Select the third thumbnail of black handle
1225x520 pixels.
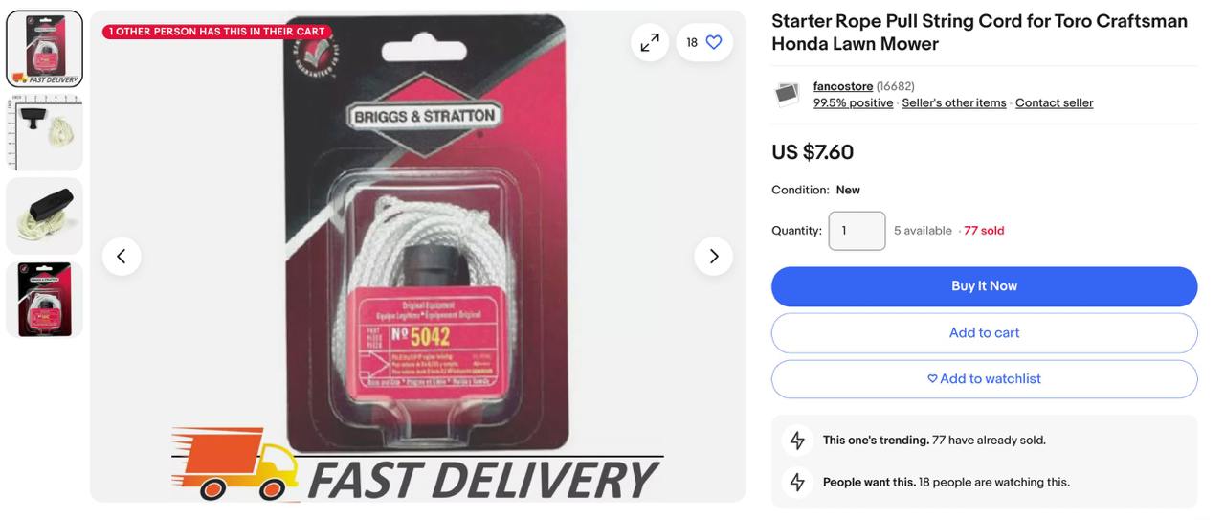[x=45, y=216]
